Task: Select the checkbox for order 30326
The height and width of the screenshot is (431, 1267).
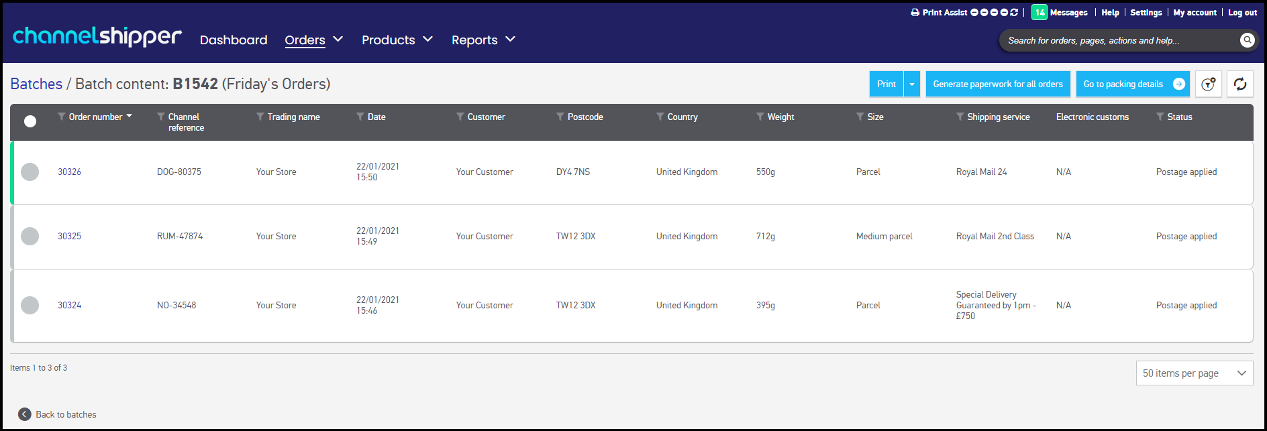Action: pyautogui.click(x=30, y=172)
